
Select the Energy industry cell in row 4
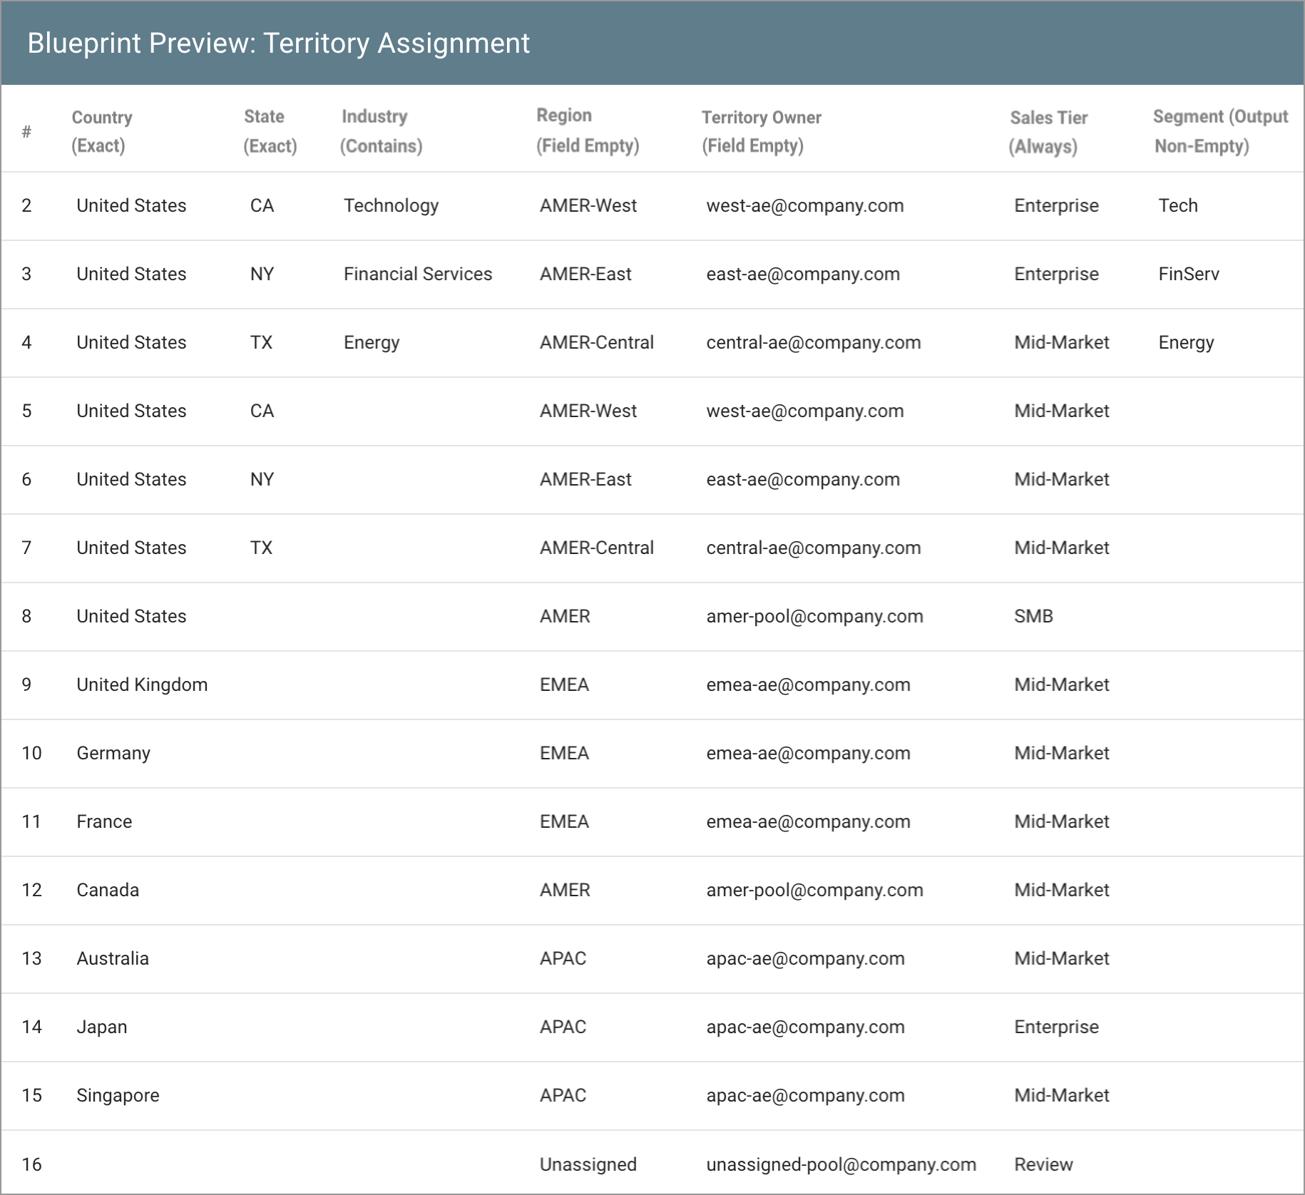point(372,342)
